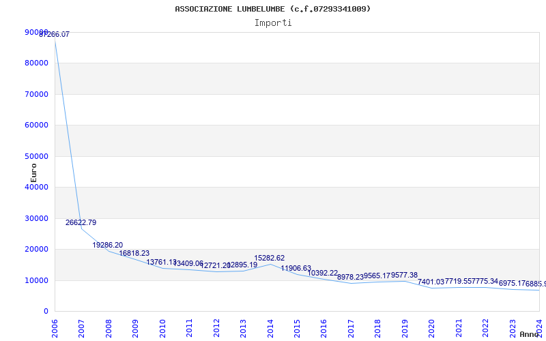Click the 'Importi' subtitle

click(x=273, y=23)
